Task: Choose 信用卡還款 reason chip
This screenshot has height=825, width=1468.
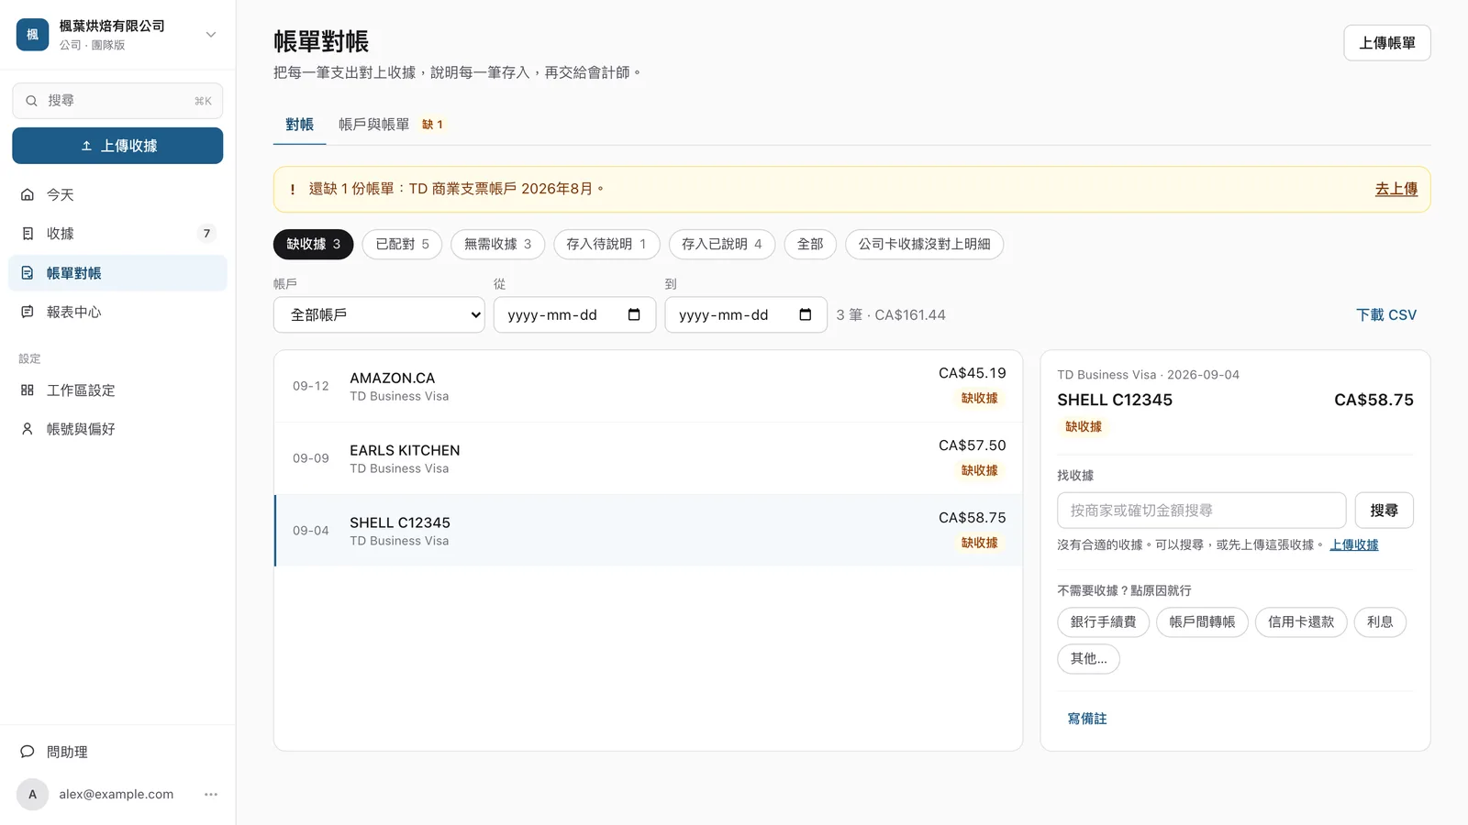Action: [x=1301, y=622]
